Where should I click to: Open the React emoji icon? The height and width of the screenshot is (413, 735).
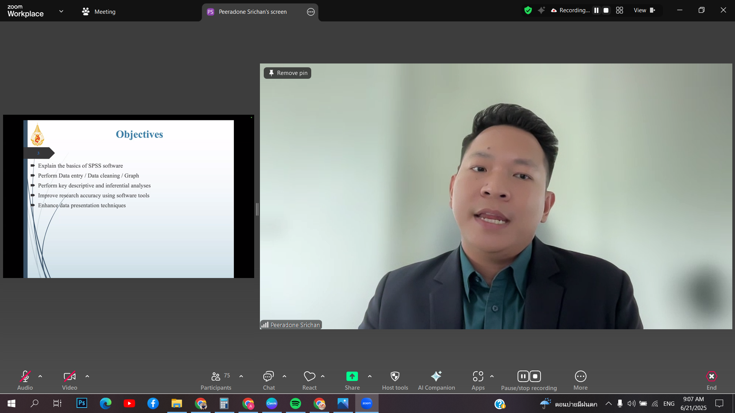tap(309, 377)
